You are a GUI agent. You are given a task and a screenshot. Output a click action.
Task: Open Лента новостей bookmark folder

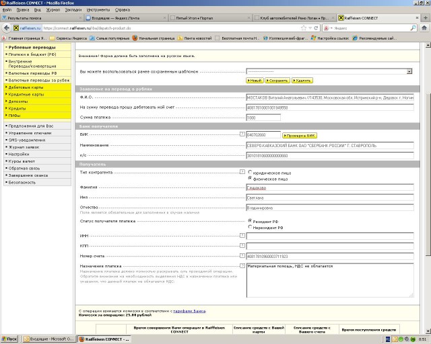tap(195, 38)
